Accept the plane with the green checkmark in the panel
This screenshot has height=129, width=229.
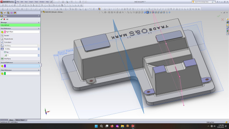point(1,19)
